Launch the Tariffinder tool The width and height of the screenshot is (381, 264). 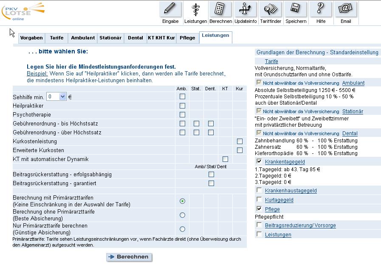click(271, 9)
